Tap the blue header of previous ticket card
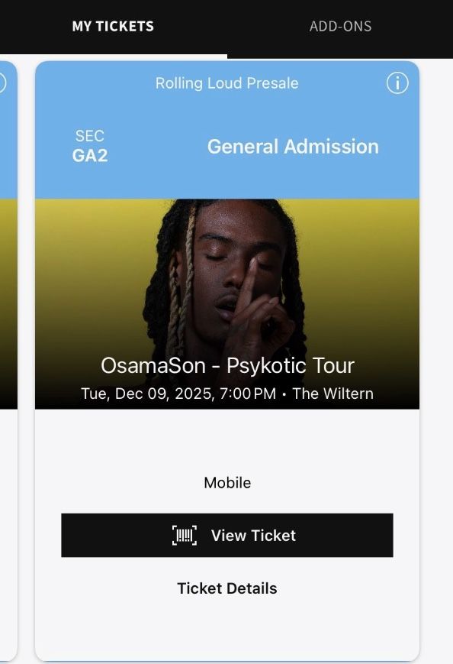This screenshot has width=453, height=664. click(8, 131)
